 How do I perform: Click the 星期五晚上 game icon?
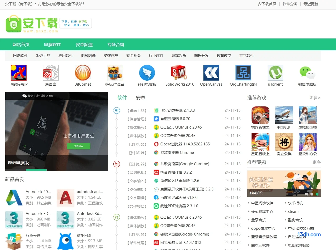click(260, 142)
